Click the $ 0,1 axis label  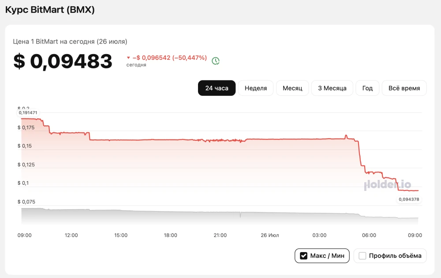click(23, 183)
